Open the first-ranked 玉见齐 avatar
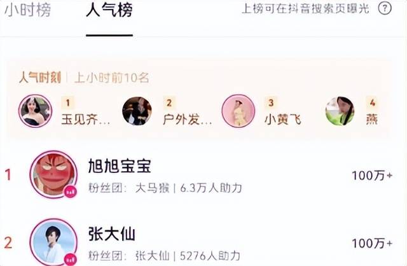Image resolution: width=407 pixels, height=266 pixels. point(36,111)
